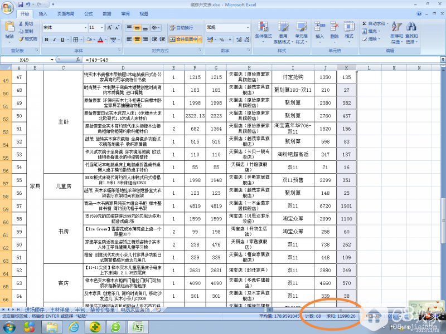Click the Paste (粘贴) clipboard icon
This screenshot has width=446, height=334.
click(9, 28)
